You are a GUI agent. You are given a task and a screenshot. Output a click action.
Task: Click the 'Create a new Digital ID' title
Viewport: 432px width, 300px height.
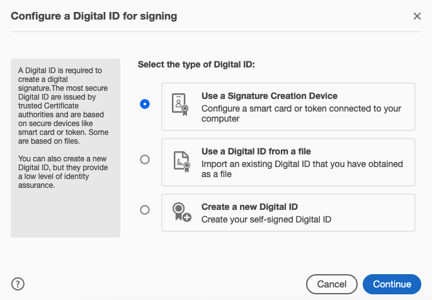249,207
